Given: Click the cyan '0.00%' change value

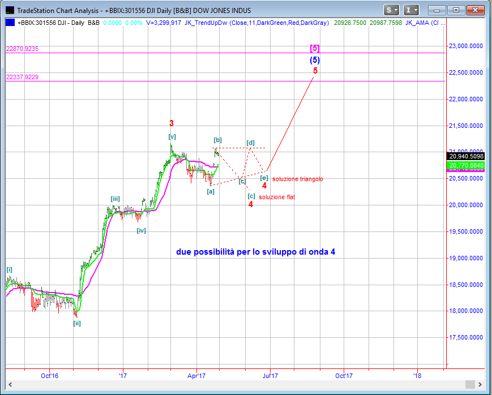Looking at the screenshot, I should pos(134,23).
